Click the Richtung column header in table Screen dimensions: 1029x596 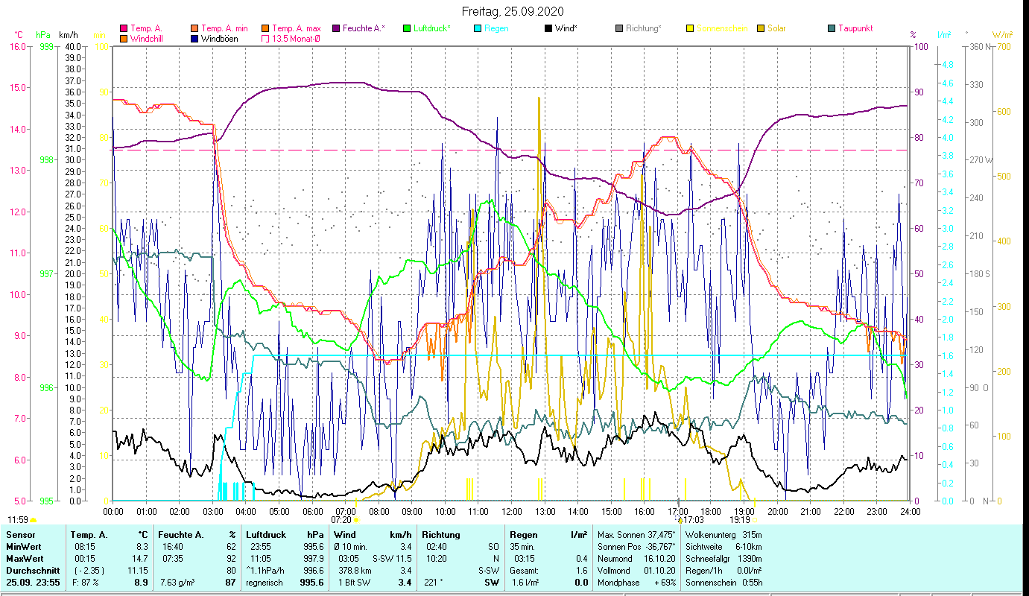[440, 535]
